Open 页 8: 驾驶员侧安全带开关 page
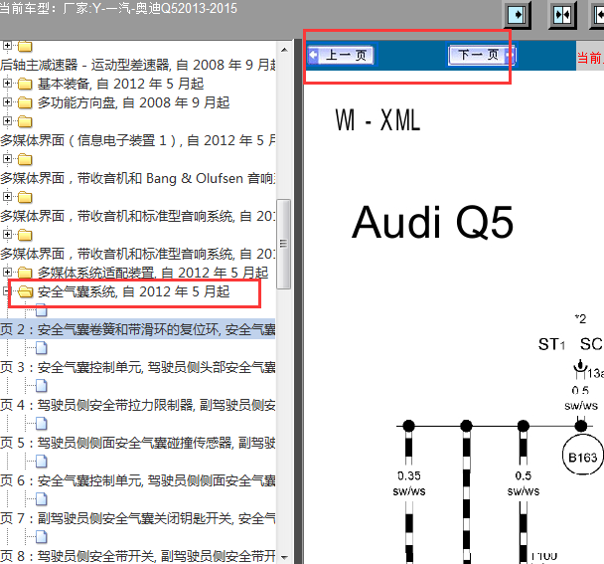 137,556
